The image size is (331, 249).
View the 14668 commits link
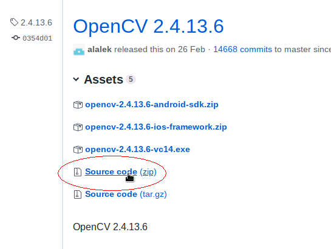click(x=242, y=50)
